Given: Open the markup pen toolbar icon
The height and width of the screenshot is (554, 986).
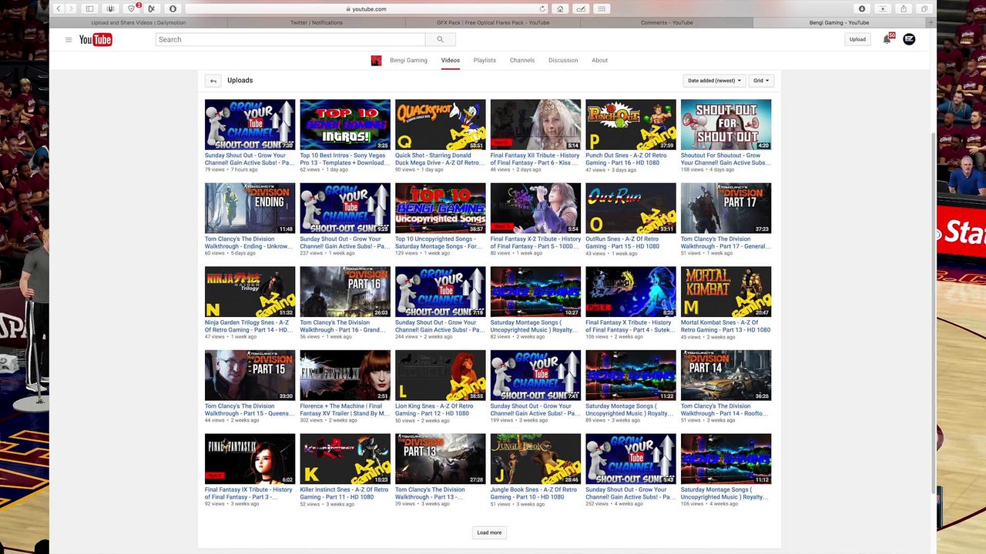Looking at the screenshot, I should coord(581,8).
